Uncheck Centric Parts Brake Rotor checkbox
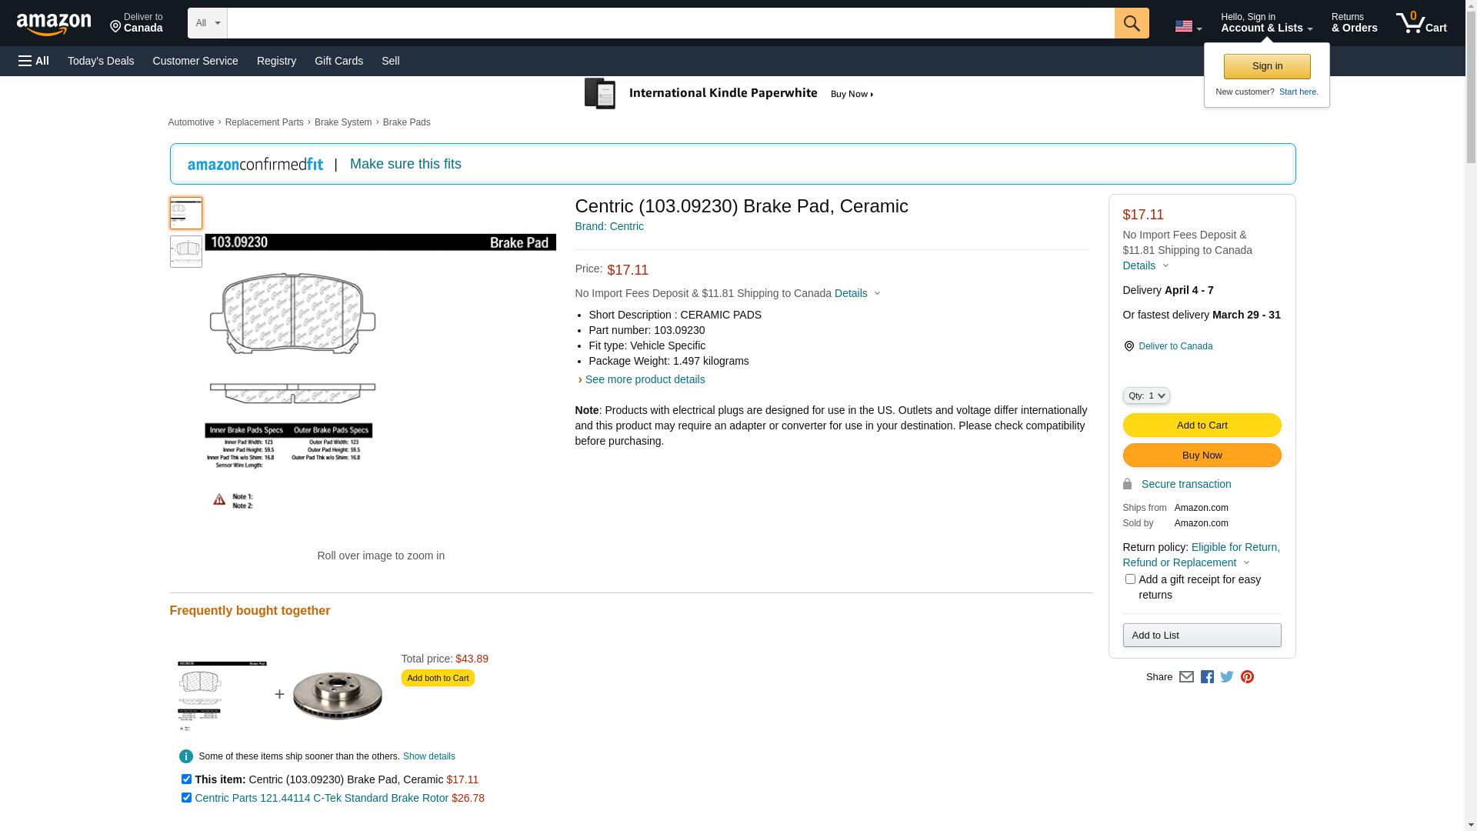This screenshot has height=831, width=1477. pyautogui.click(x=186, y=797)
